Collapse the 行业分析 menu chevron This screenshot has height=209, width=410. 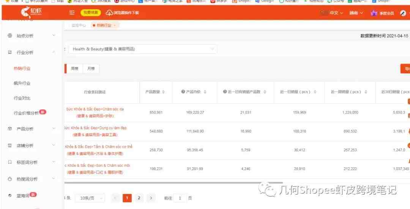click(54, 52)
